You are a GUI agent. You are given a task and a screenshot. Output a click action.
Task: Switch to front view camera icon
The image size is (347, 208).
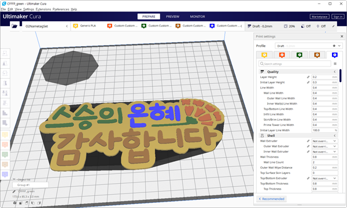pos(21,203)
